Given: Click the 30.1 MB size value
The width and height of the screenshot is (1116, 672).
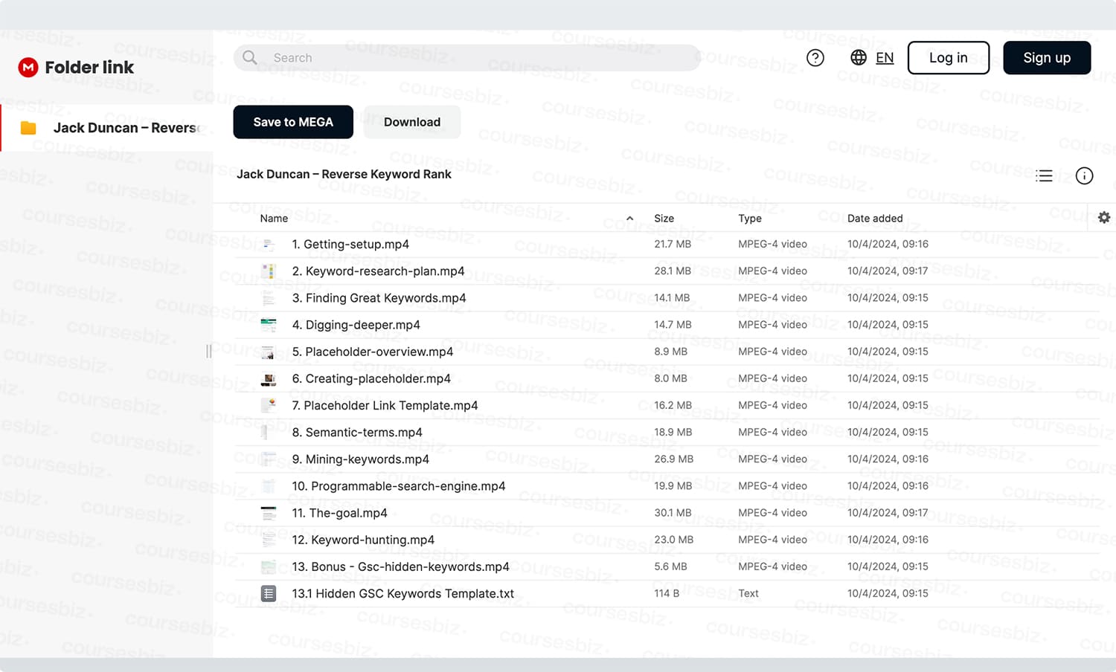Looking at the screenshot, I should coord(673,513).
